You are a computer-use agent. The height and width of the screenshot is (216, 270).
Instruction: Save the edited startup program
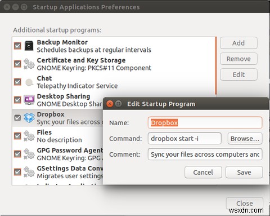[x=244, y=172]
